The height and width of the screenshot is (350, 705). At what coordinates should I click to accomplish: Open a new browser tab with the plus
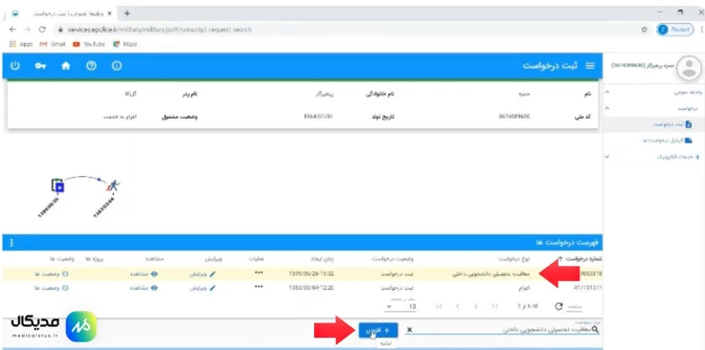pyautogui.click(x=127, y=13)
